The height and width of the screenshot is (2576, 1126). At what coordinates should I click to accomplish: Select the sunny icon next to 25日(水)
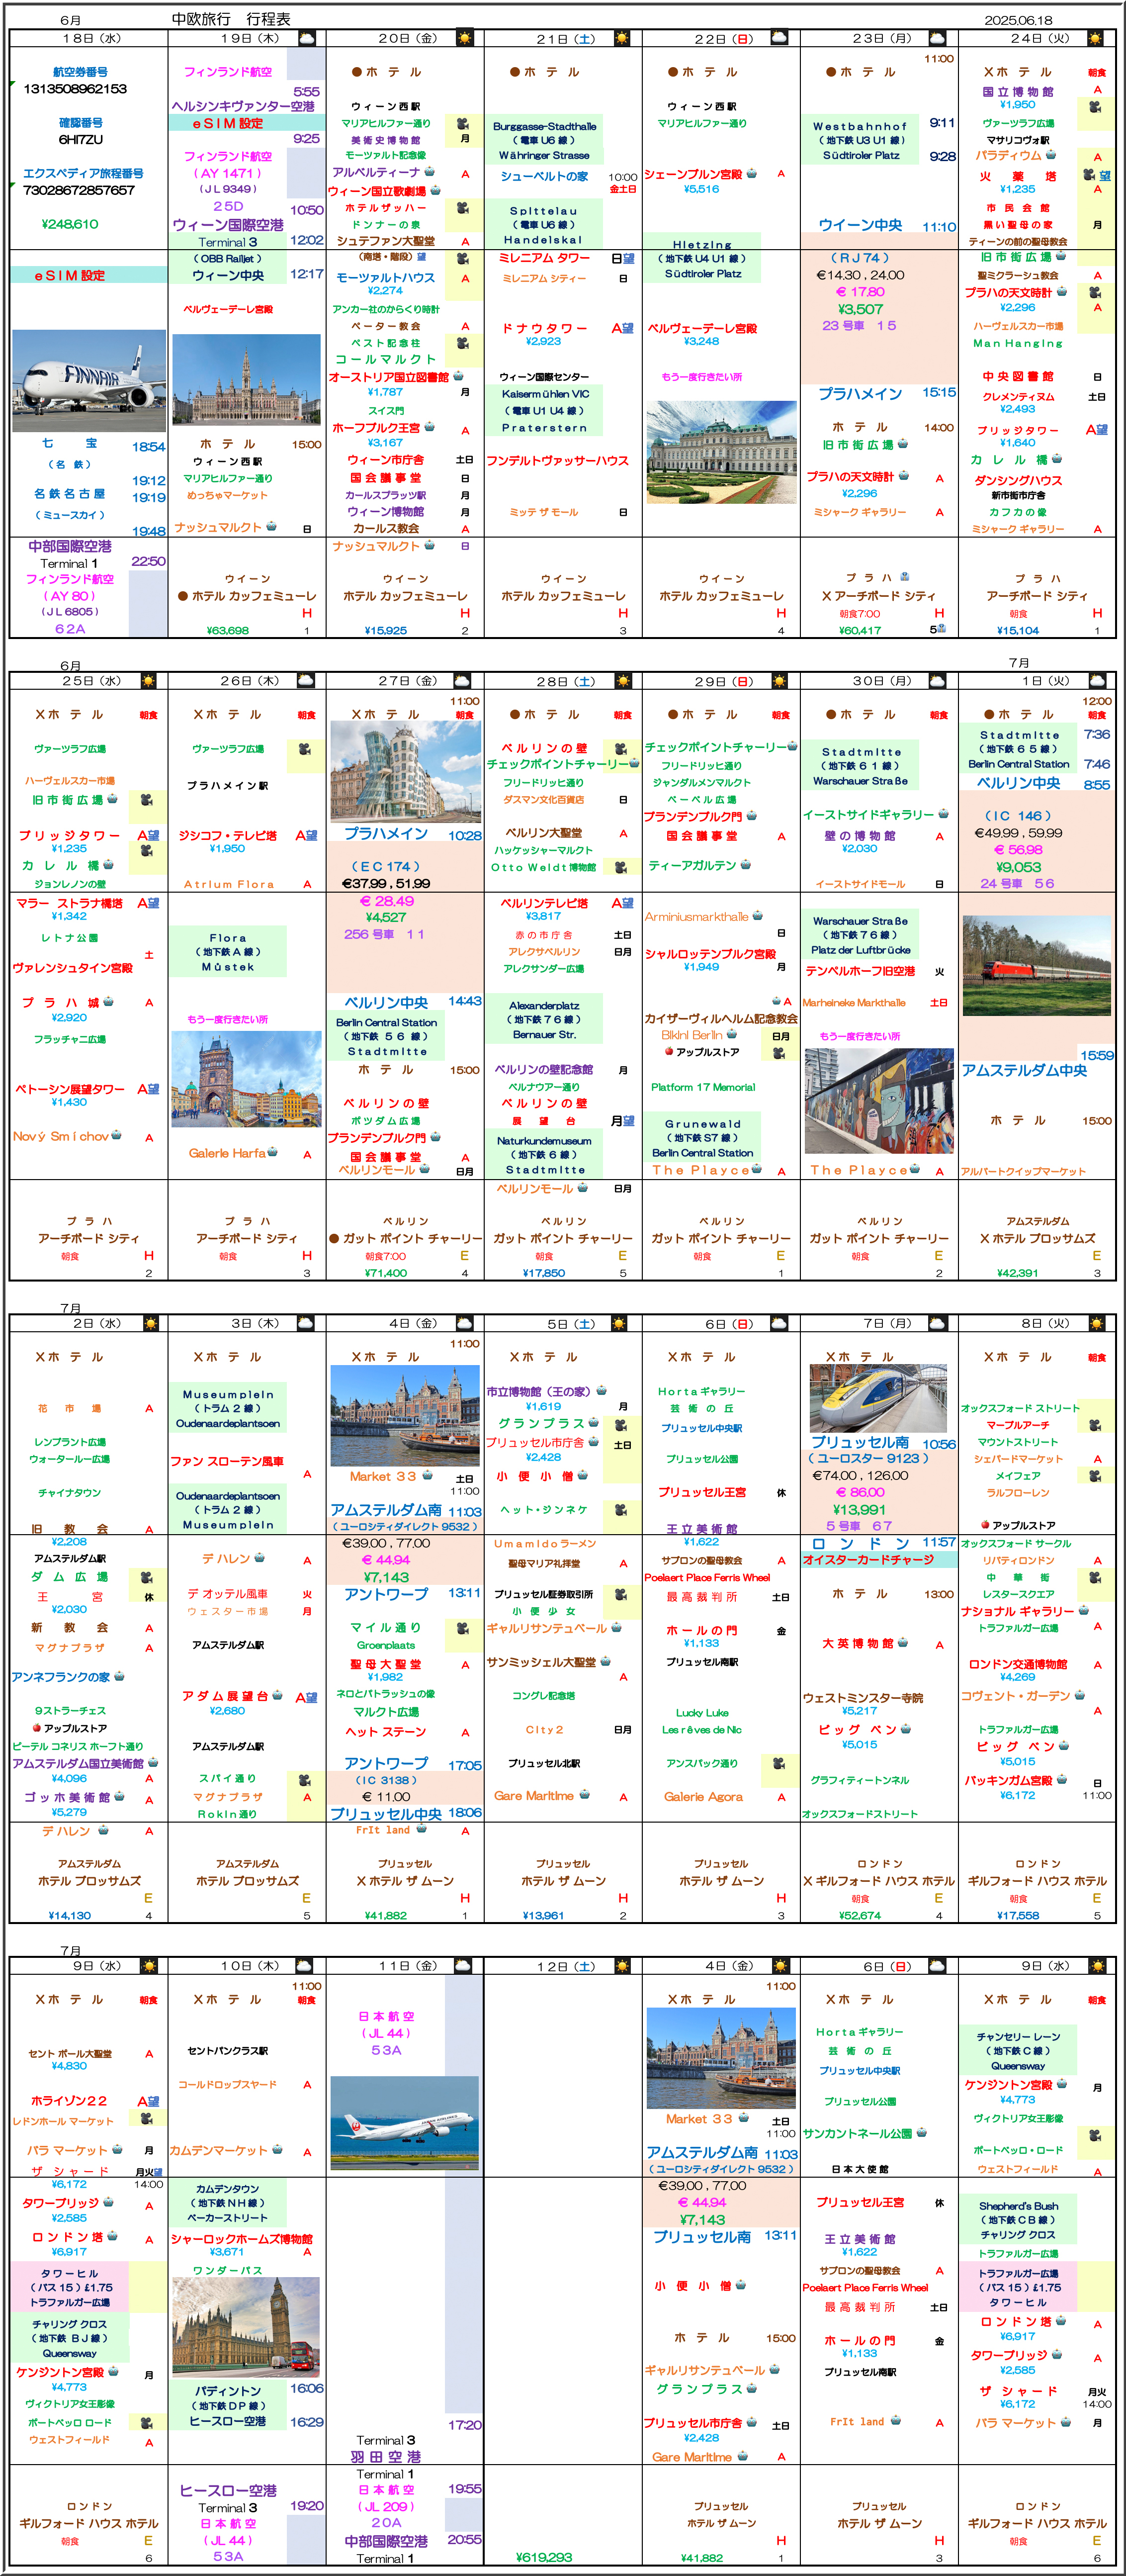point(148,681)
